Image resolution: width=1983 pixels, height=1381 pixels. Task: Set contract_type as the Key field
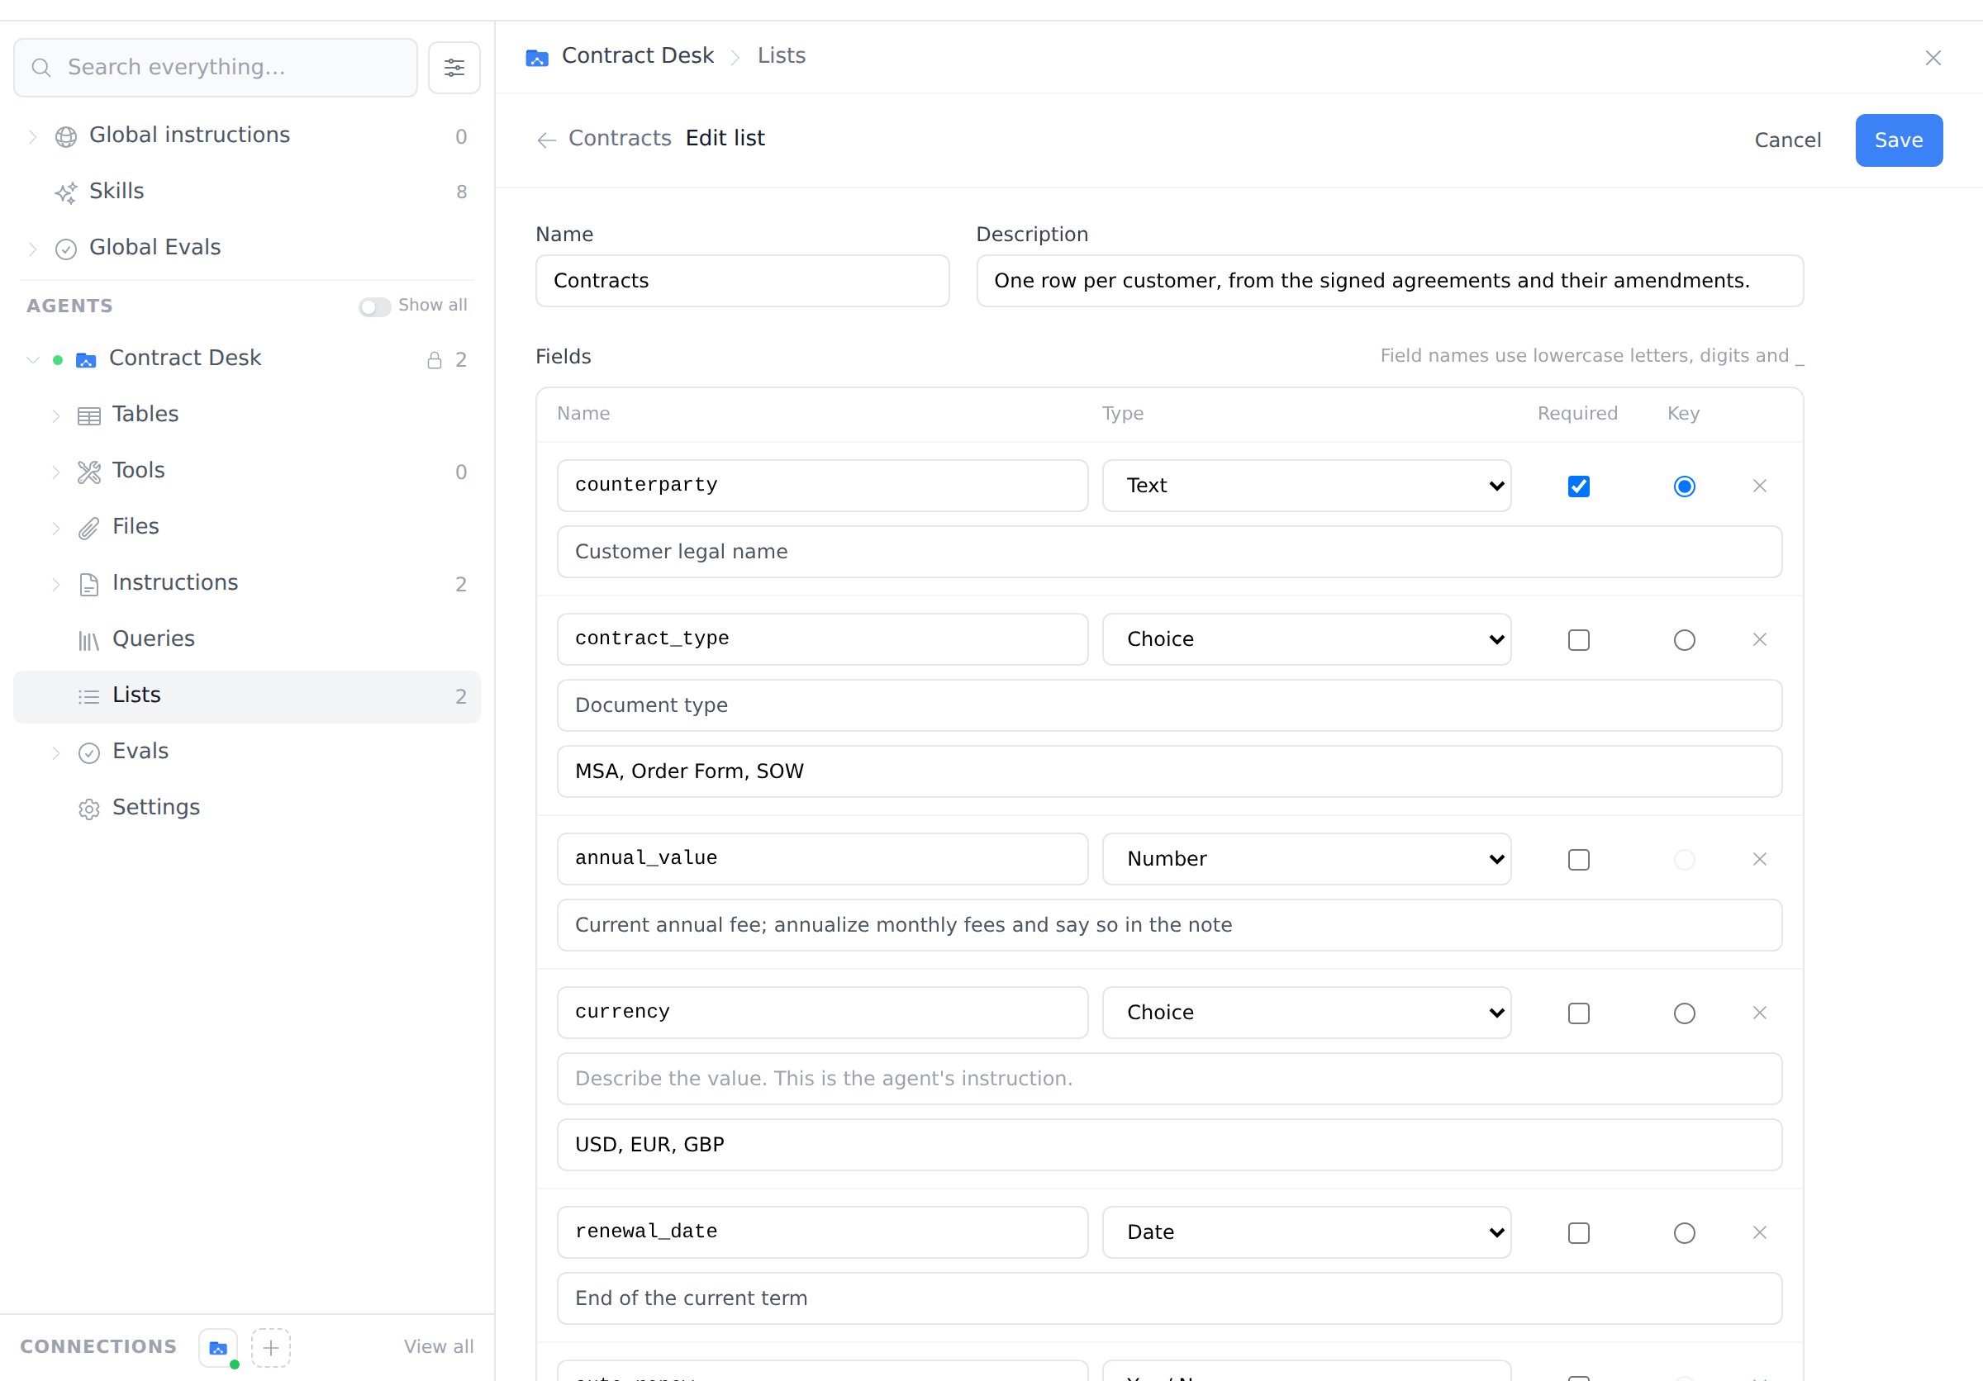pos(1684,639)
